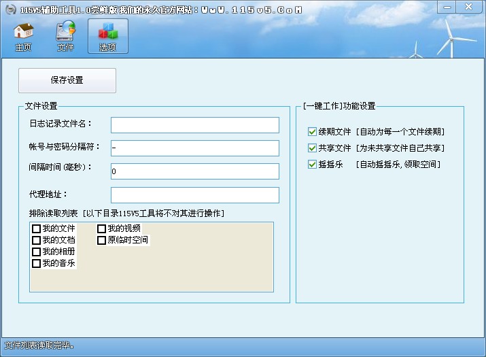Check 我的视频 in exclusion list
This screenshot has width=486, height=357.
tap(101, 228)
